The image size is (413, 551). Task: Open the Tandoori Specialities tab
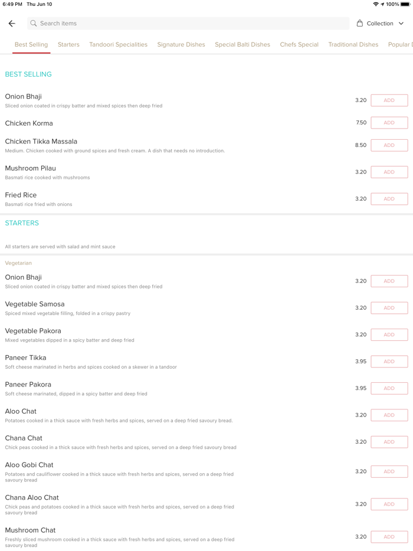coord(119,45)
